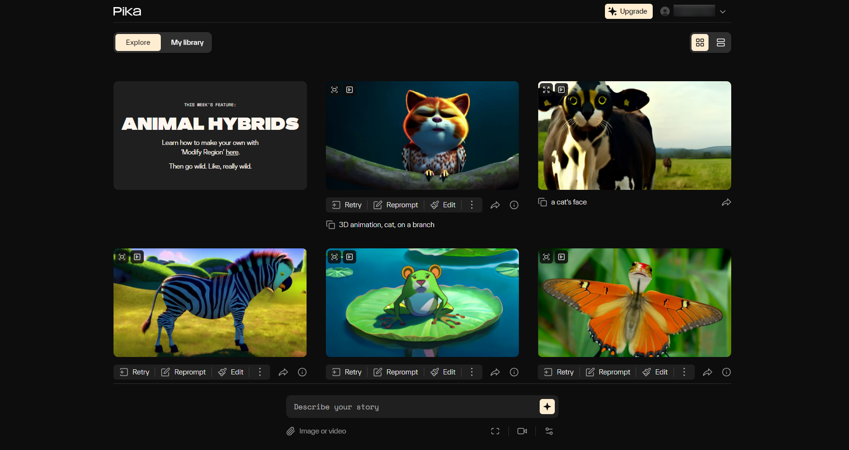Switch to list view layout

coord(720,42)
